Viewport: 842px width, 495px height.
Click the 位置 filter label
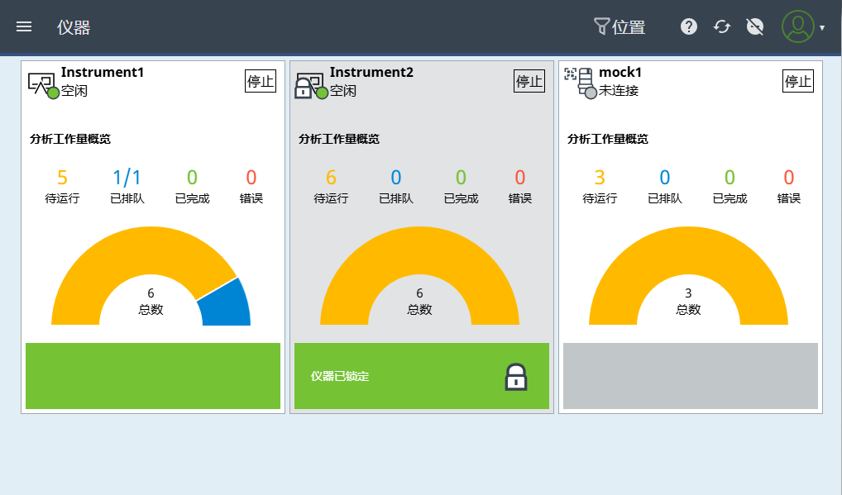[629, 26]
